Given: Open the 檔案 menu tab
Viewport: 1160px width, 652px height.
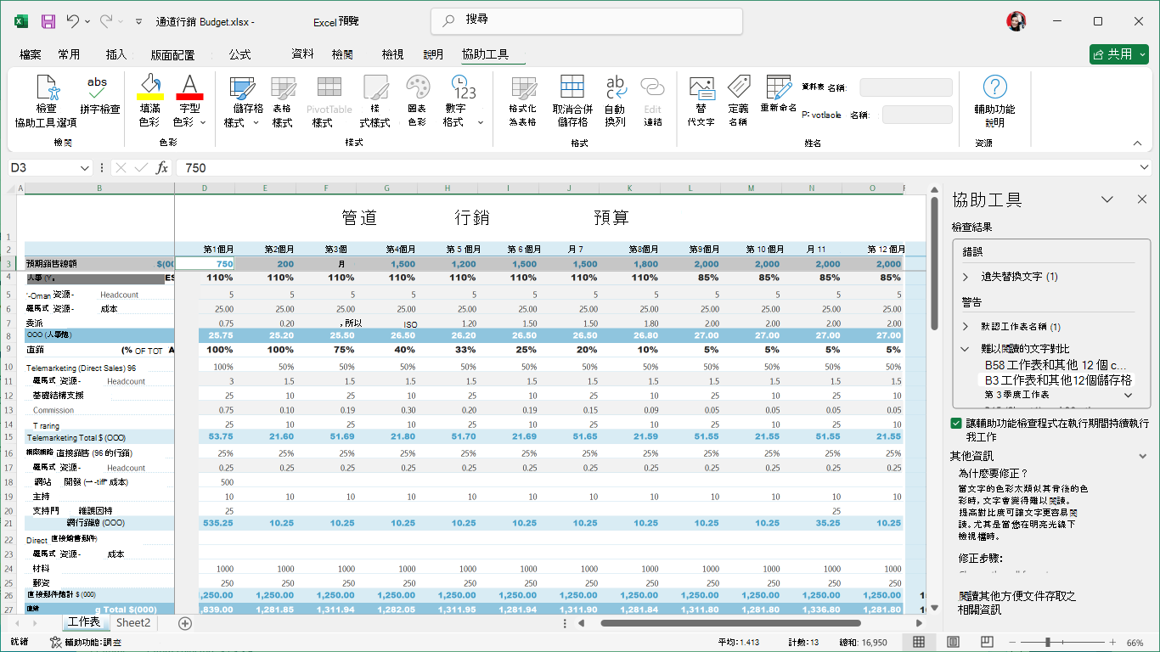Looking at the screenshot, I should tap(30, 54).
